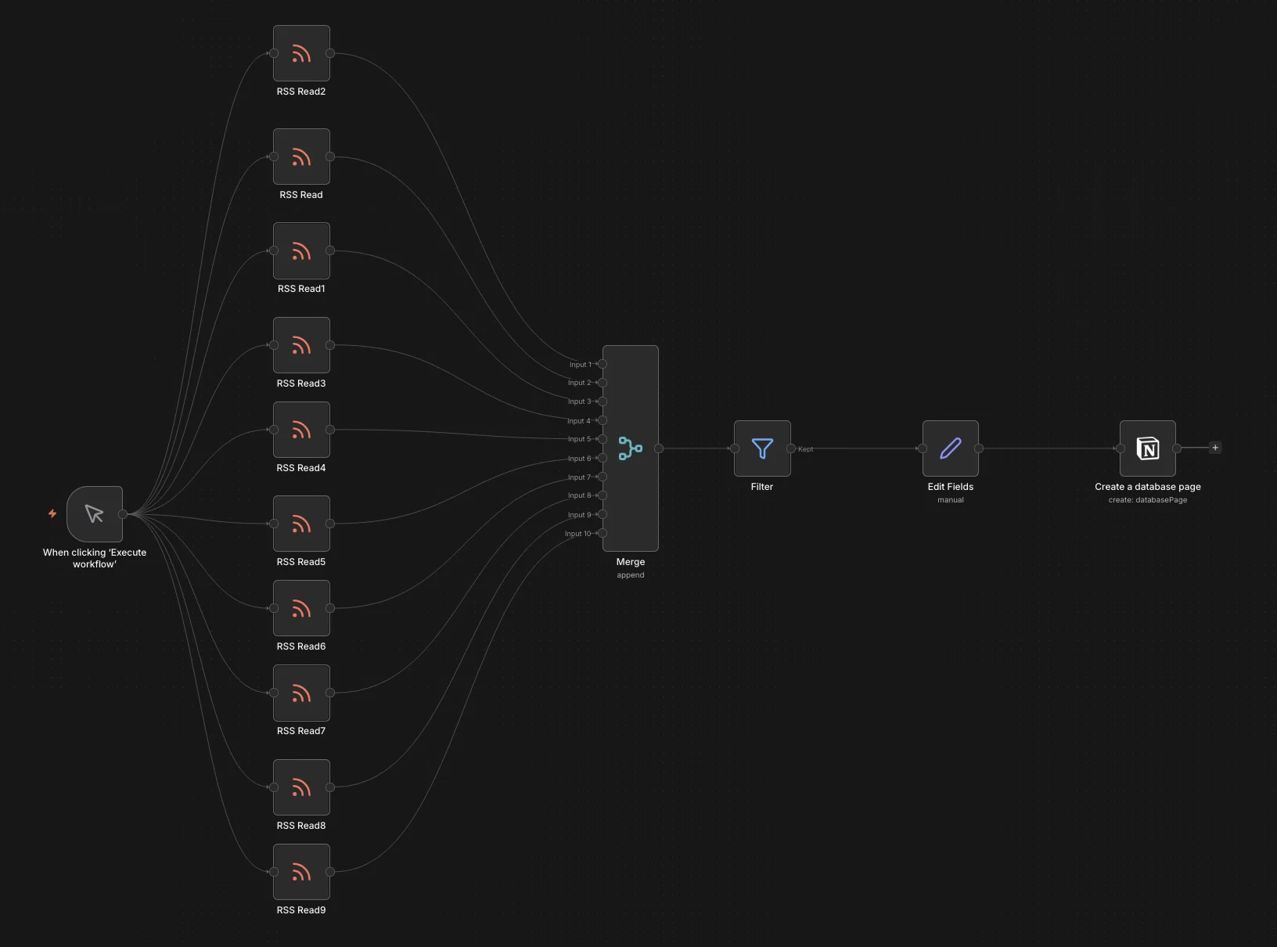Screen dimensions: 1277x947
Task: Click the Edit Fields node label
Action: pyautogui.click(x=950, y=486)
